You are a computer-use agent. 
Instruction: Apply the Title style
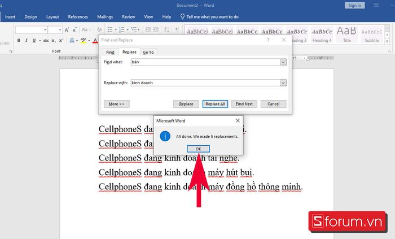pyautogui.click(x=347, y=34)
